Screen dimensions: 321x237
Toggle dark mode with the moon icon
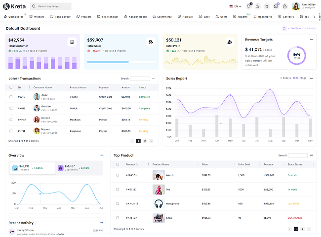[258, 6]
